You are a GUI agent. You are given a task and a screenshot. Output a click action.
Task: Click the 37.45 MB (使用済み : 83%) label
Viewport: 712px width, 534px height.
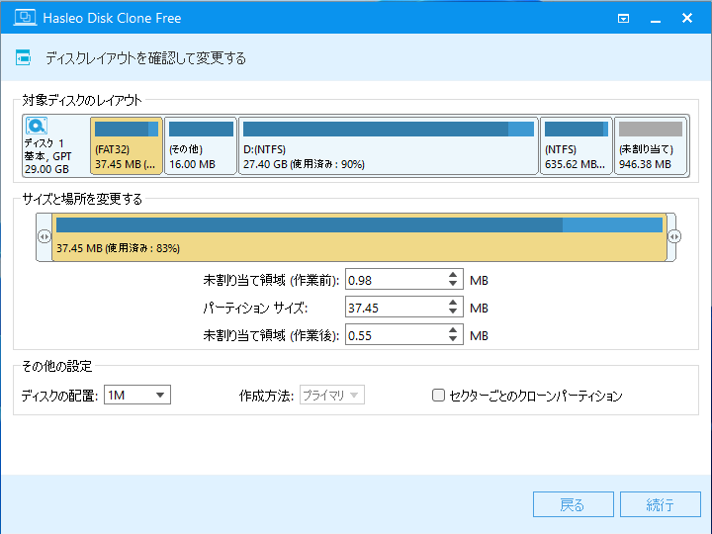pyautogui.click(x=118, y=248)
